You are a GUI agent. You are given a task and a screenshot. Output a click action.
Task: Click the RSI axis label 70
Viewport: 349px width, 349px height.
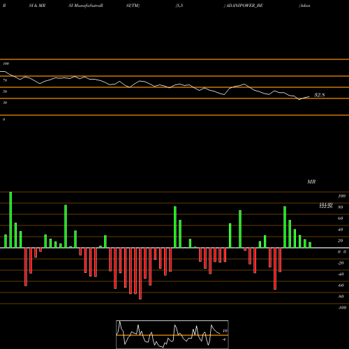point(5,80)
